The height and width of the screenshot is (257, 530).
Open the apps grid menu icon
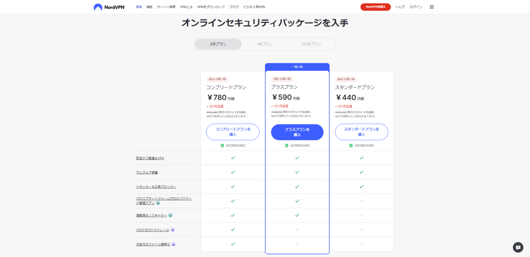pos(432,7)
